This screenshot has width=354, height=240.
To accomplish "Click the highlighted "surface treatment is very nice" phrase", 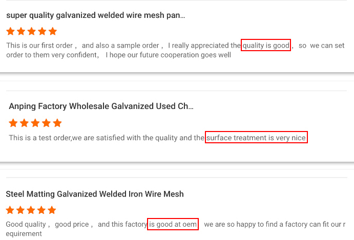I will pyautogui.click(x=256, y=138).
